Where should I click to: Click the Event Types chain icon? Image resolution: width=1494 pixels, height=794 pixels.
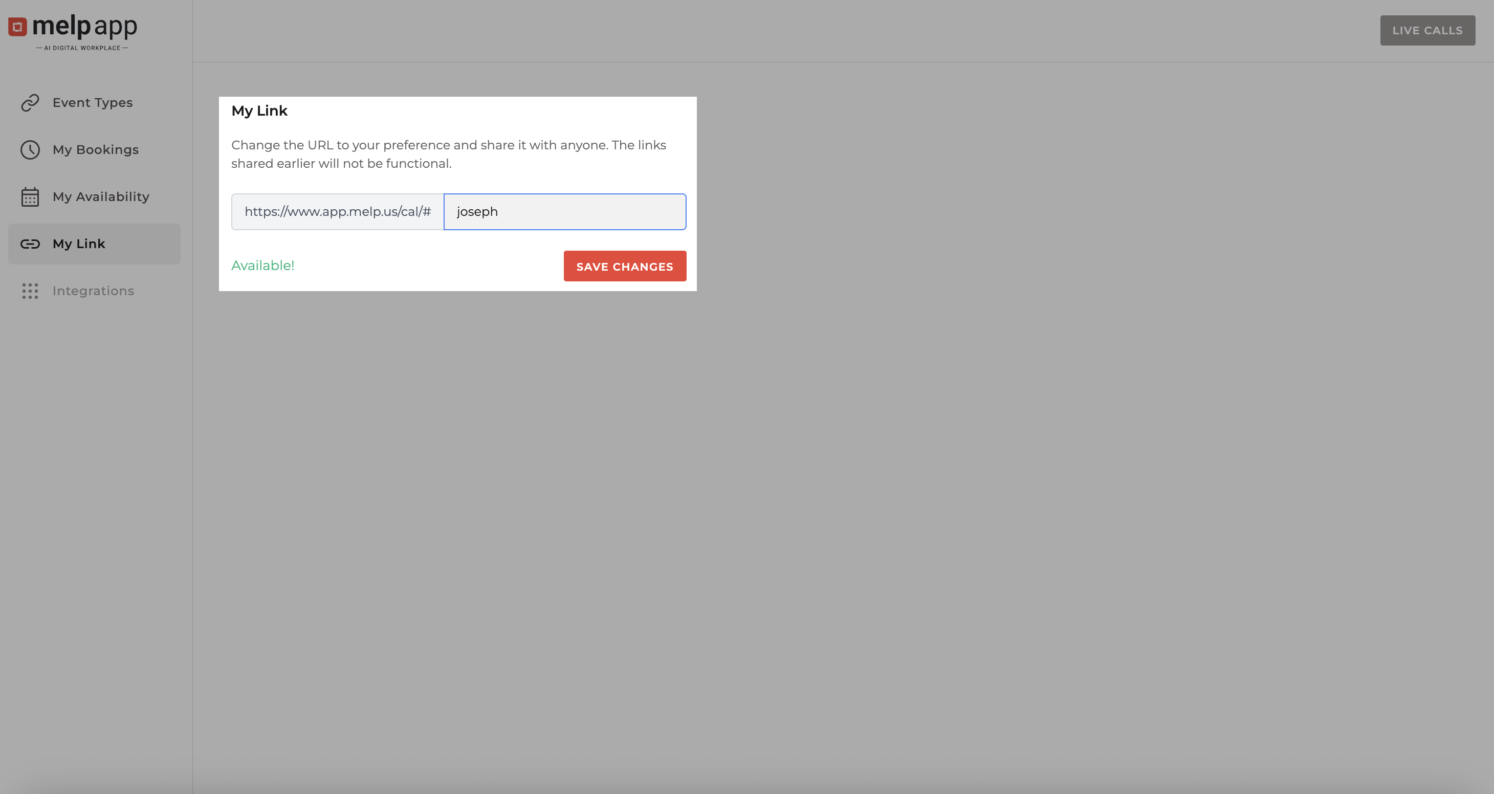30,103
